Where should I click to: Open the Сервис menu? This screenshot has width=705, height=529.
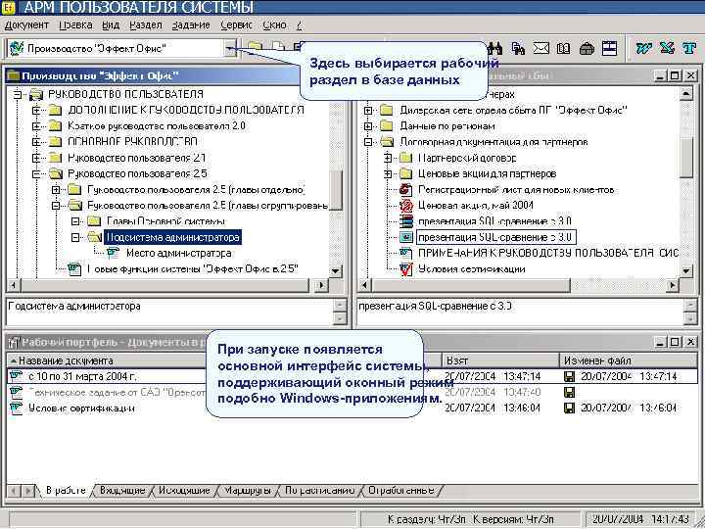pyautogui.click(x=237, y=25)
